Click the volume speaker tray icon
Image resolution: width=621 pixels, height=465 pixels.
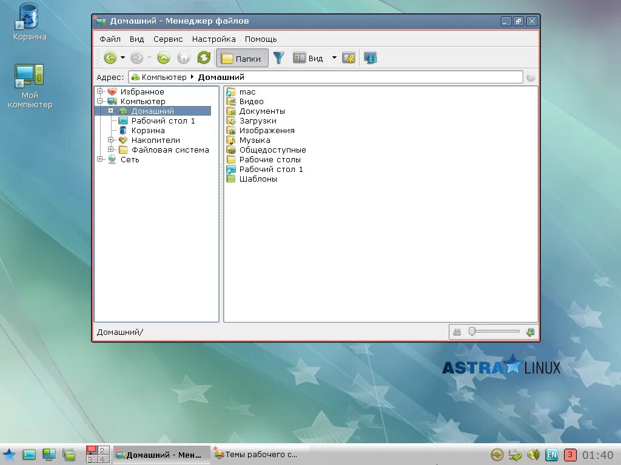(534, 455)
